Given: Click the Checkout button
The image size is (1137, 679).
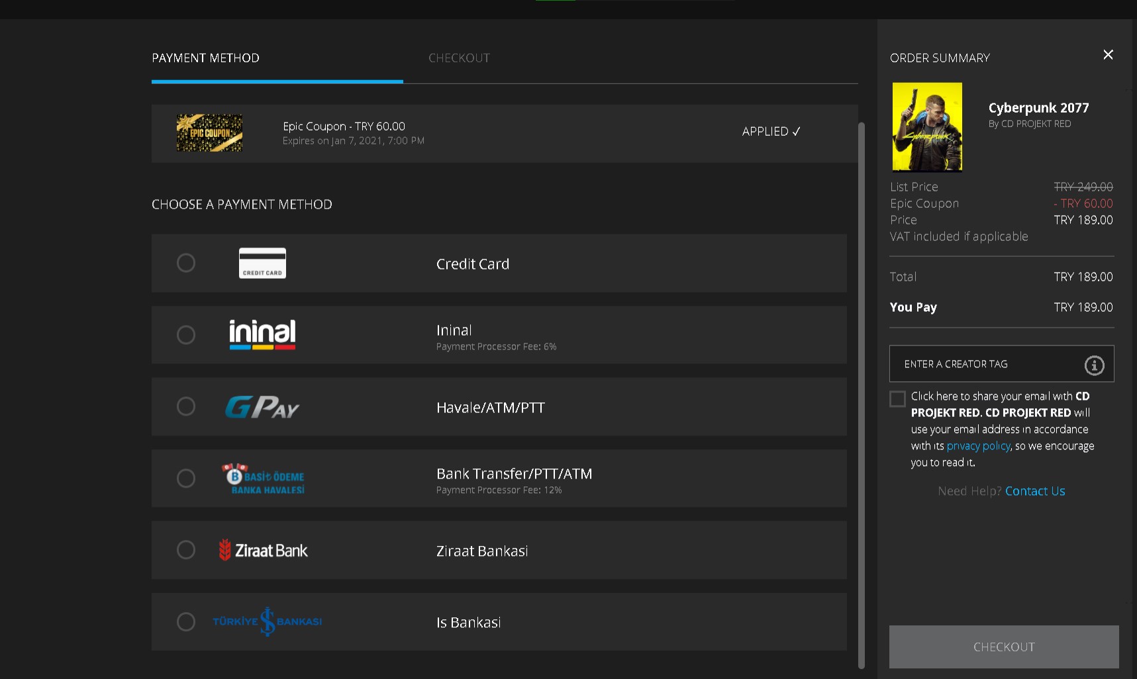Looking at the screenshot, I should [x=1004, y=647].
